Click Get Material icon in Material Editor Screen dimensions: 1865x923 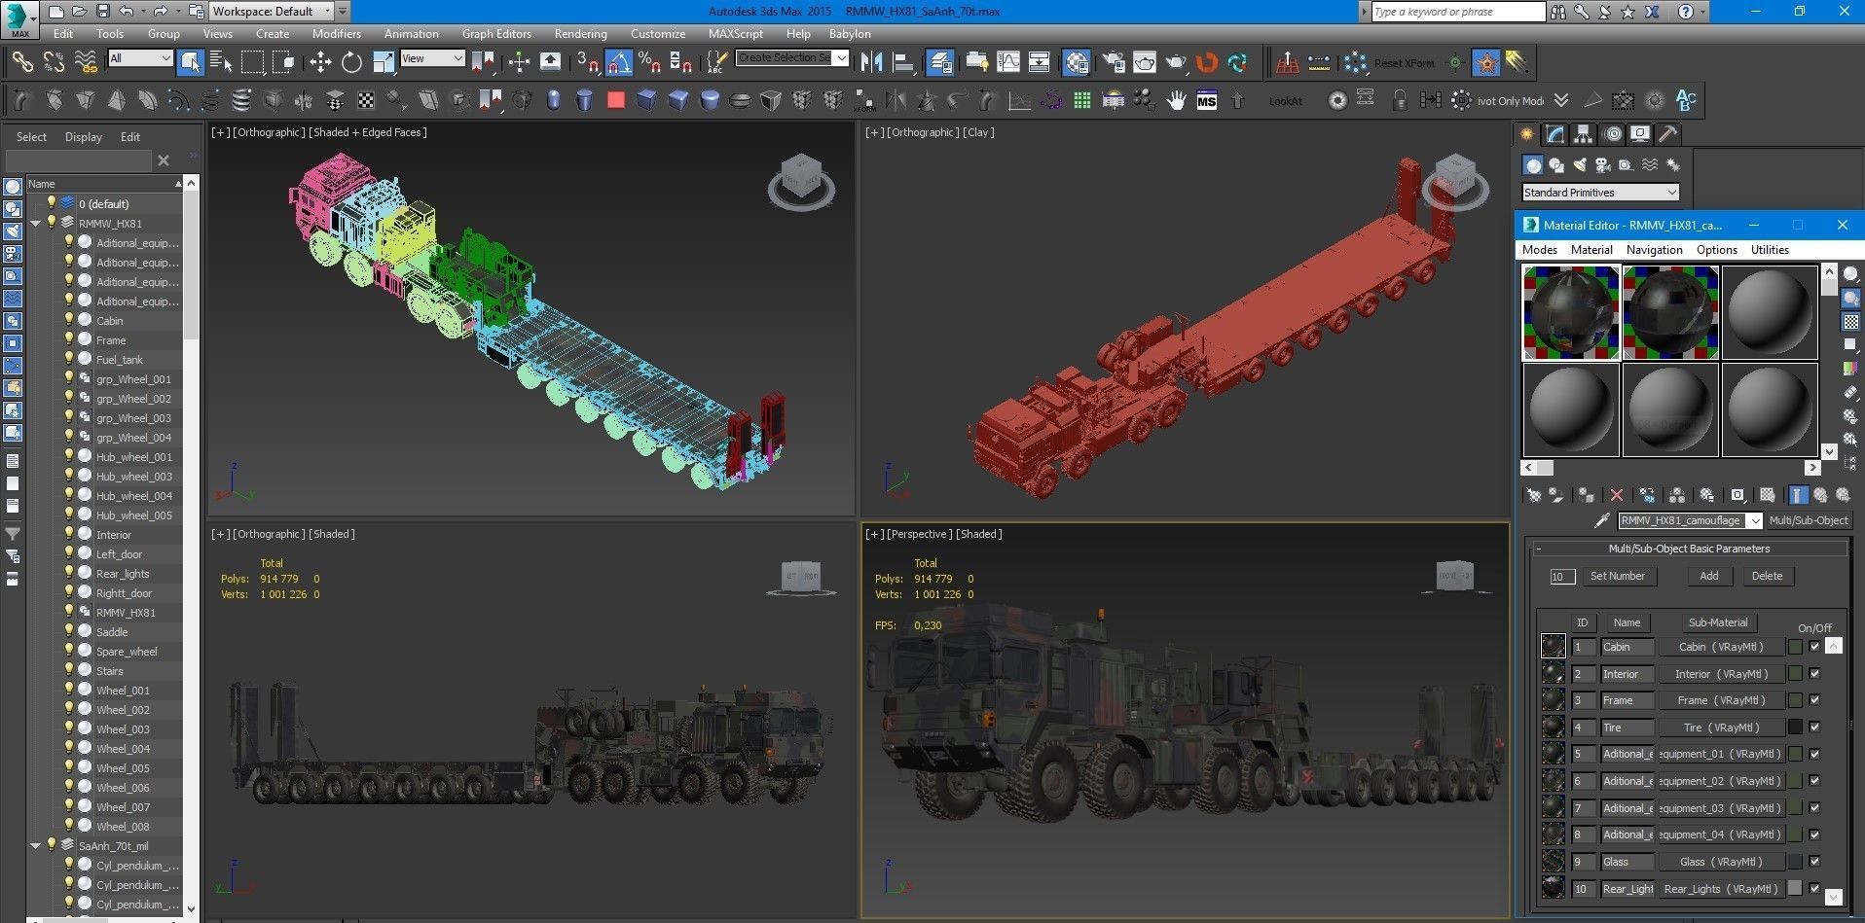pyautogui.click(x=1534, y=495)
